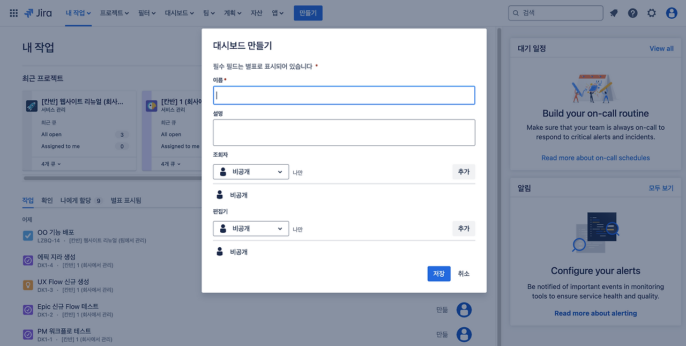This screenshot has width=686, height=346.
Task: Open the help question mark icon
Action: [632, 12]
